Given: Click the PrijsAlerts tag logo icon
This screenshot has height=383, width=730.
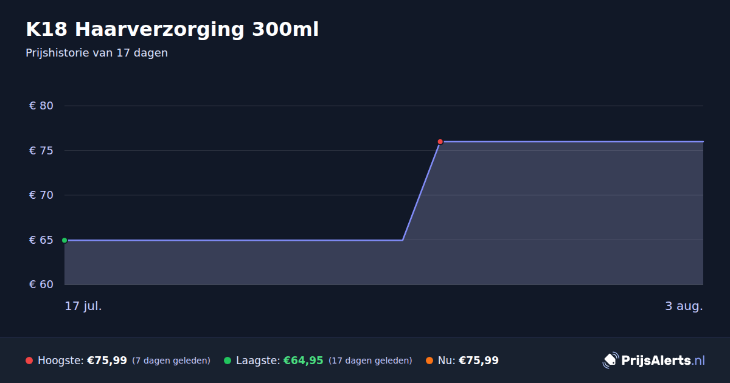Looking at the screenshot, I should pos(610,361).
